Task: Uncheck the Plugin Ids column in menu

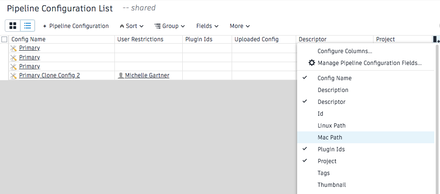Action: click(x=331, y=149)
